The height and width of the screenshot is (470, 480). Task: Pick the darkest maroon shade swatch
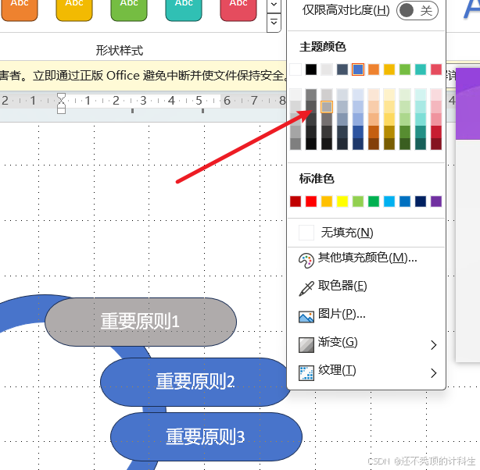(x=436, y=144)
